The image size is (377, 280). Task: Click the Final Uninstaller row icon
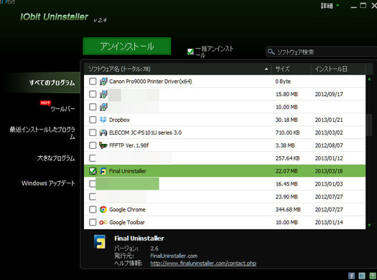tap(103, 171)
